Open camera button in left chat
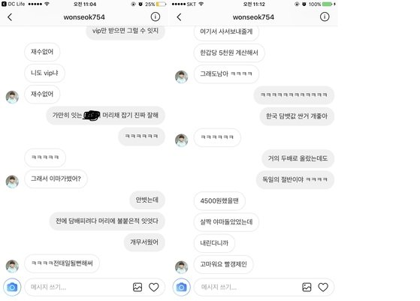420x301 pixels. (x=12, y=287)
